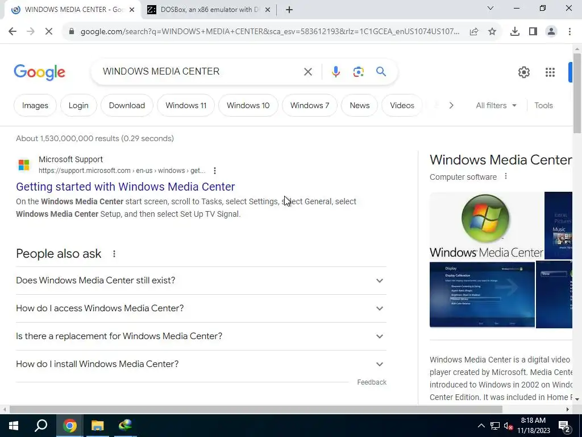Screen dimensions: 582x437
Task: Click the forward navigation arrow
Action: point(31,32)
